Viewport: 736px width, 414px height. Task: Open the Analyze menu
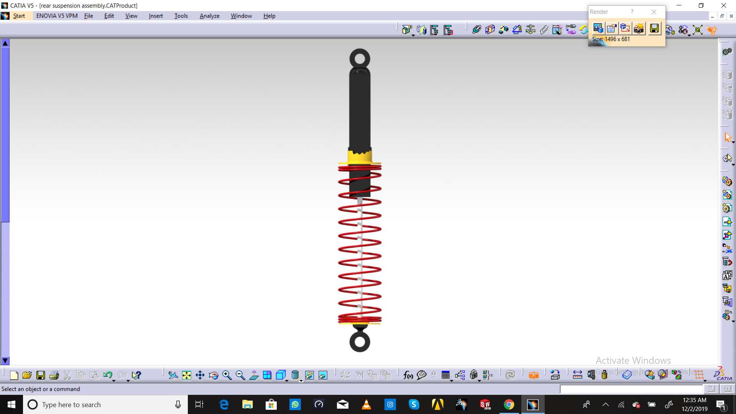(x=209, y=16)
